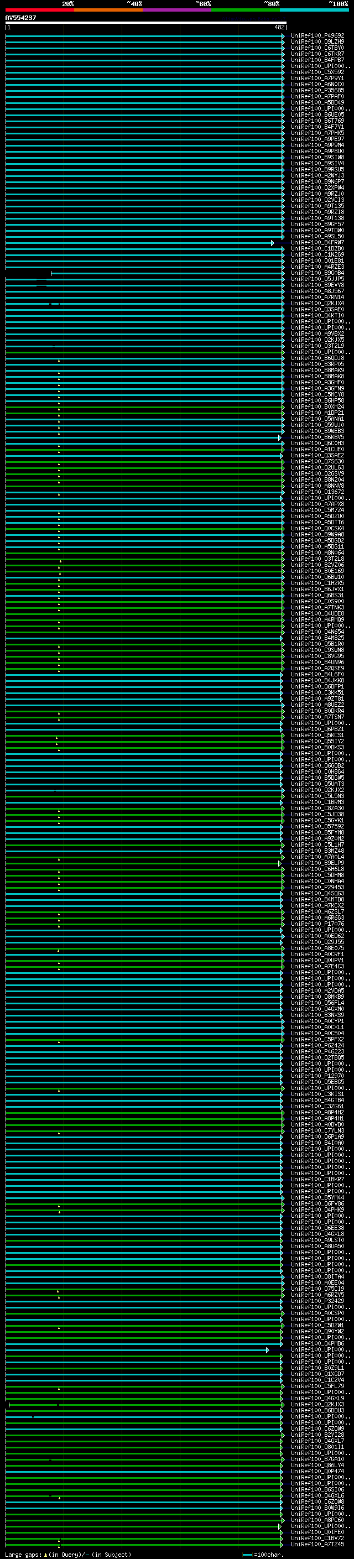Screen dimensions: 354x1559
Task: Click the red ~20% identity legend segment
Action: coord(39,10)
